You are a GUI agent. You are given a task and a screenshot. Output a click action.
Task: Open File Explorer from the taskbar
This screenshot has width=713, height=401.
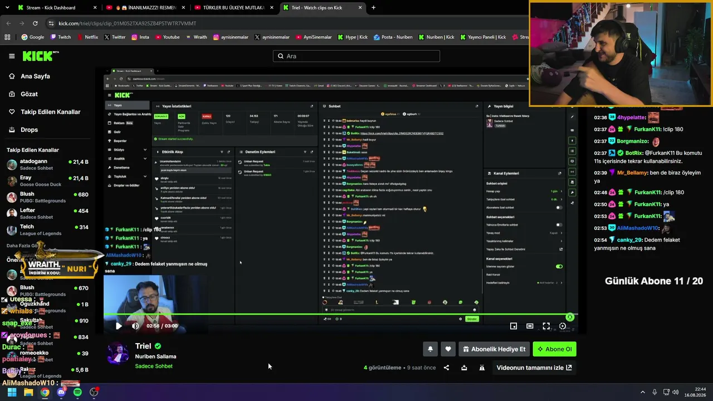coord(28,392)
